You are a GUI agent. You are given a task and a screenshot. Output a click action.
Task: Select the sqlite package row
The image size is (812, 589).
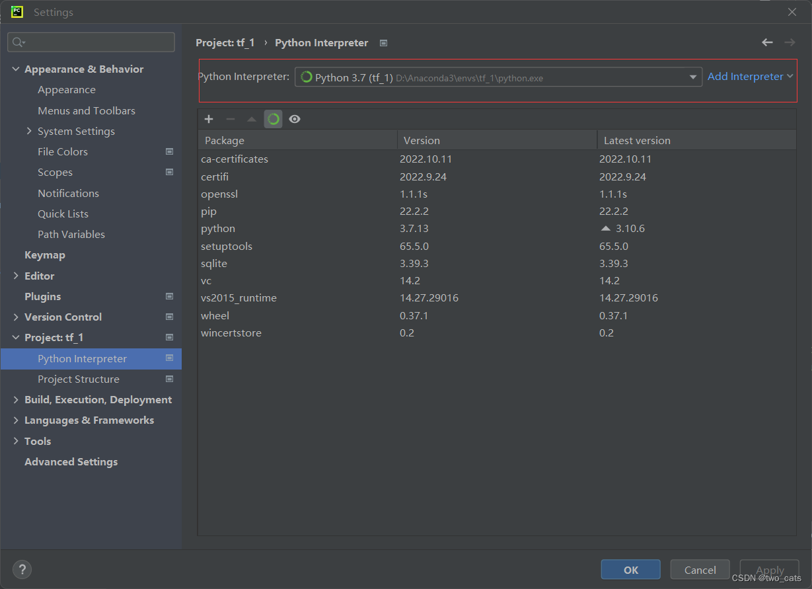[x=497, y=263]
